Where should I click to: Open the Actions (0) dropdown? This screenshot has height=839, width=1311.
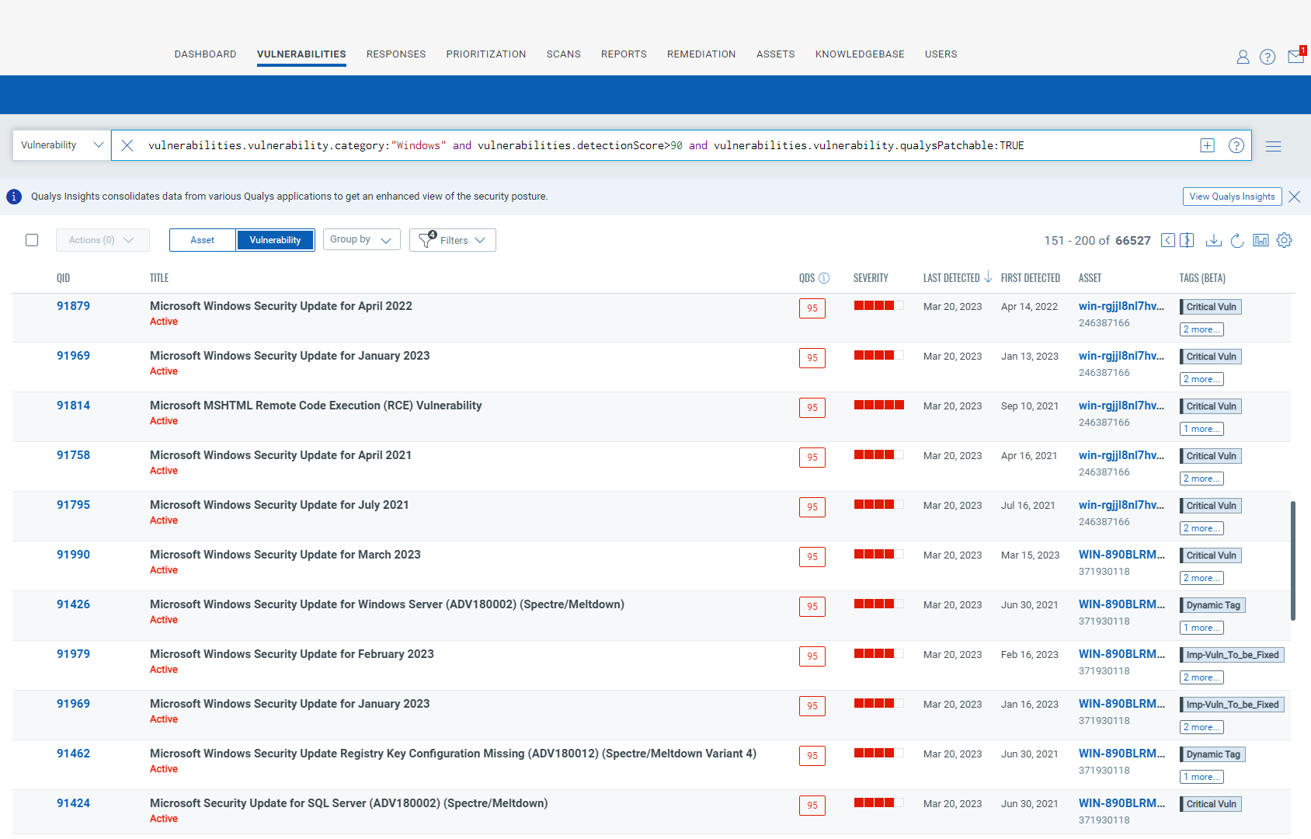click(x=103, y=240)
